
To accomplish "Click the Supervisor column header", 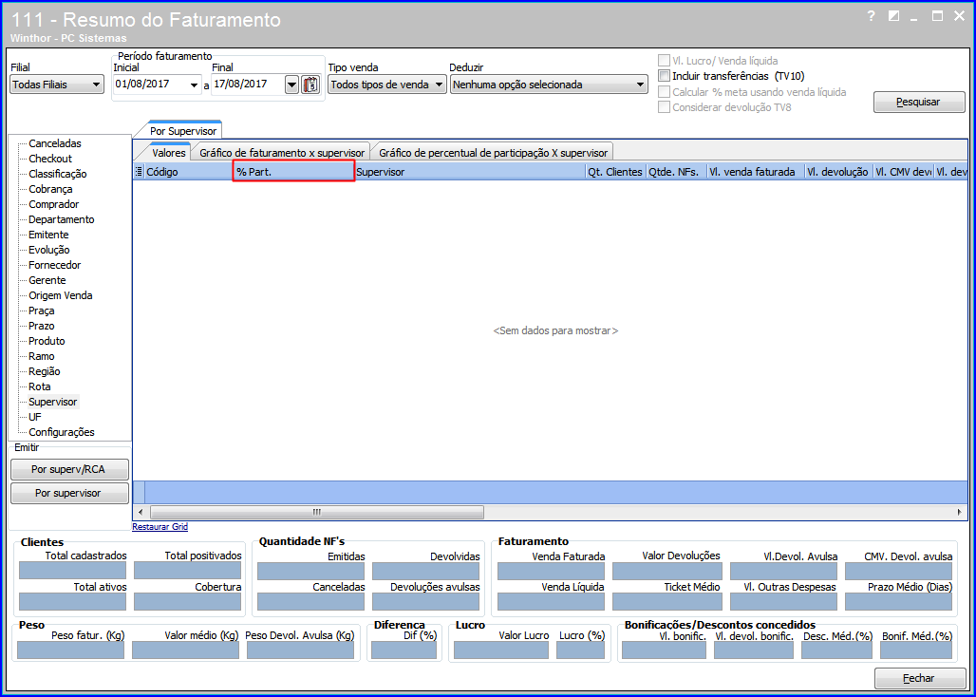I will pyautogui.click(x=470, y=173).
